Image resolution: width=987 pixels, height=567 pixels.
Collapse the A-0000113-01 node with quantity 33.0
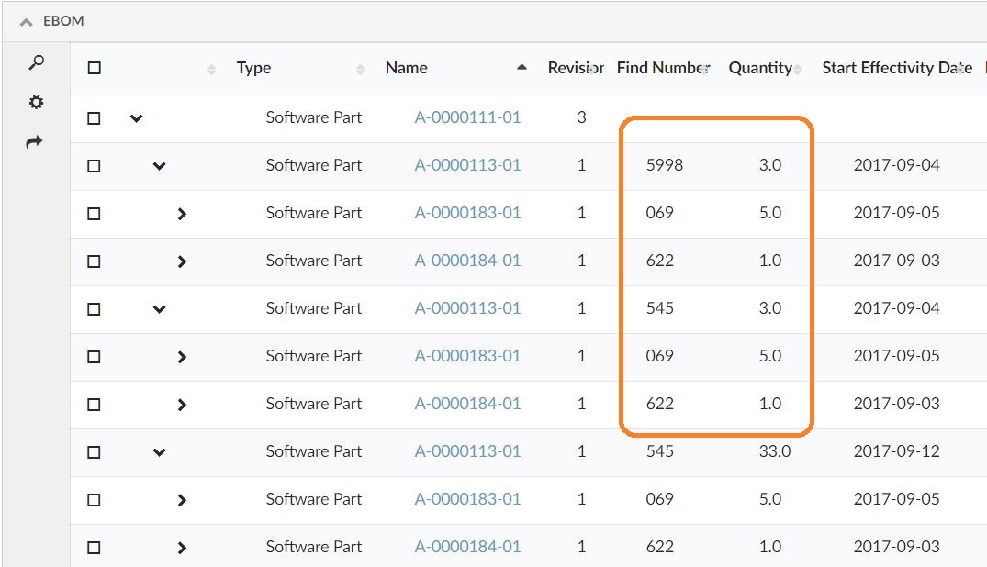159,452
